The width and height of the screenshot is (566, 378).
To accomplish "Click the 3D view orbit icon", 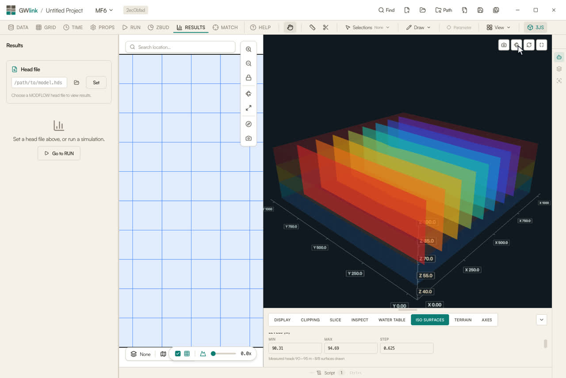I will point(516,45).
